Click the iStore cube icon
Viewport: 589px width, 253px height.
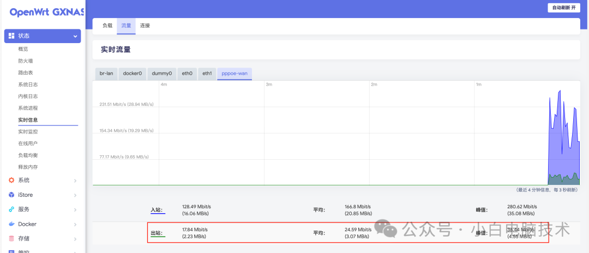[x=11, y=195]
